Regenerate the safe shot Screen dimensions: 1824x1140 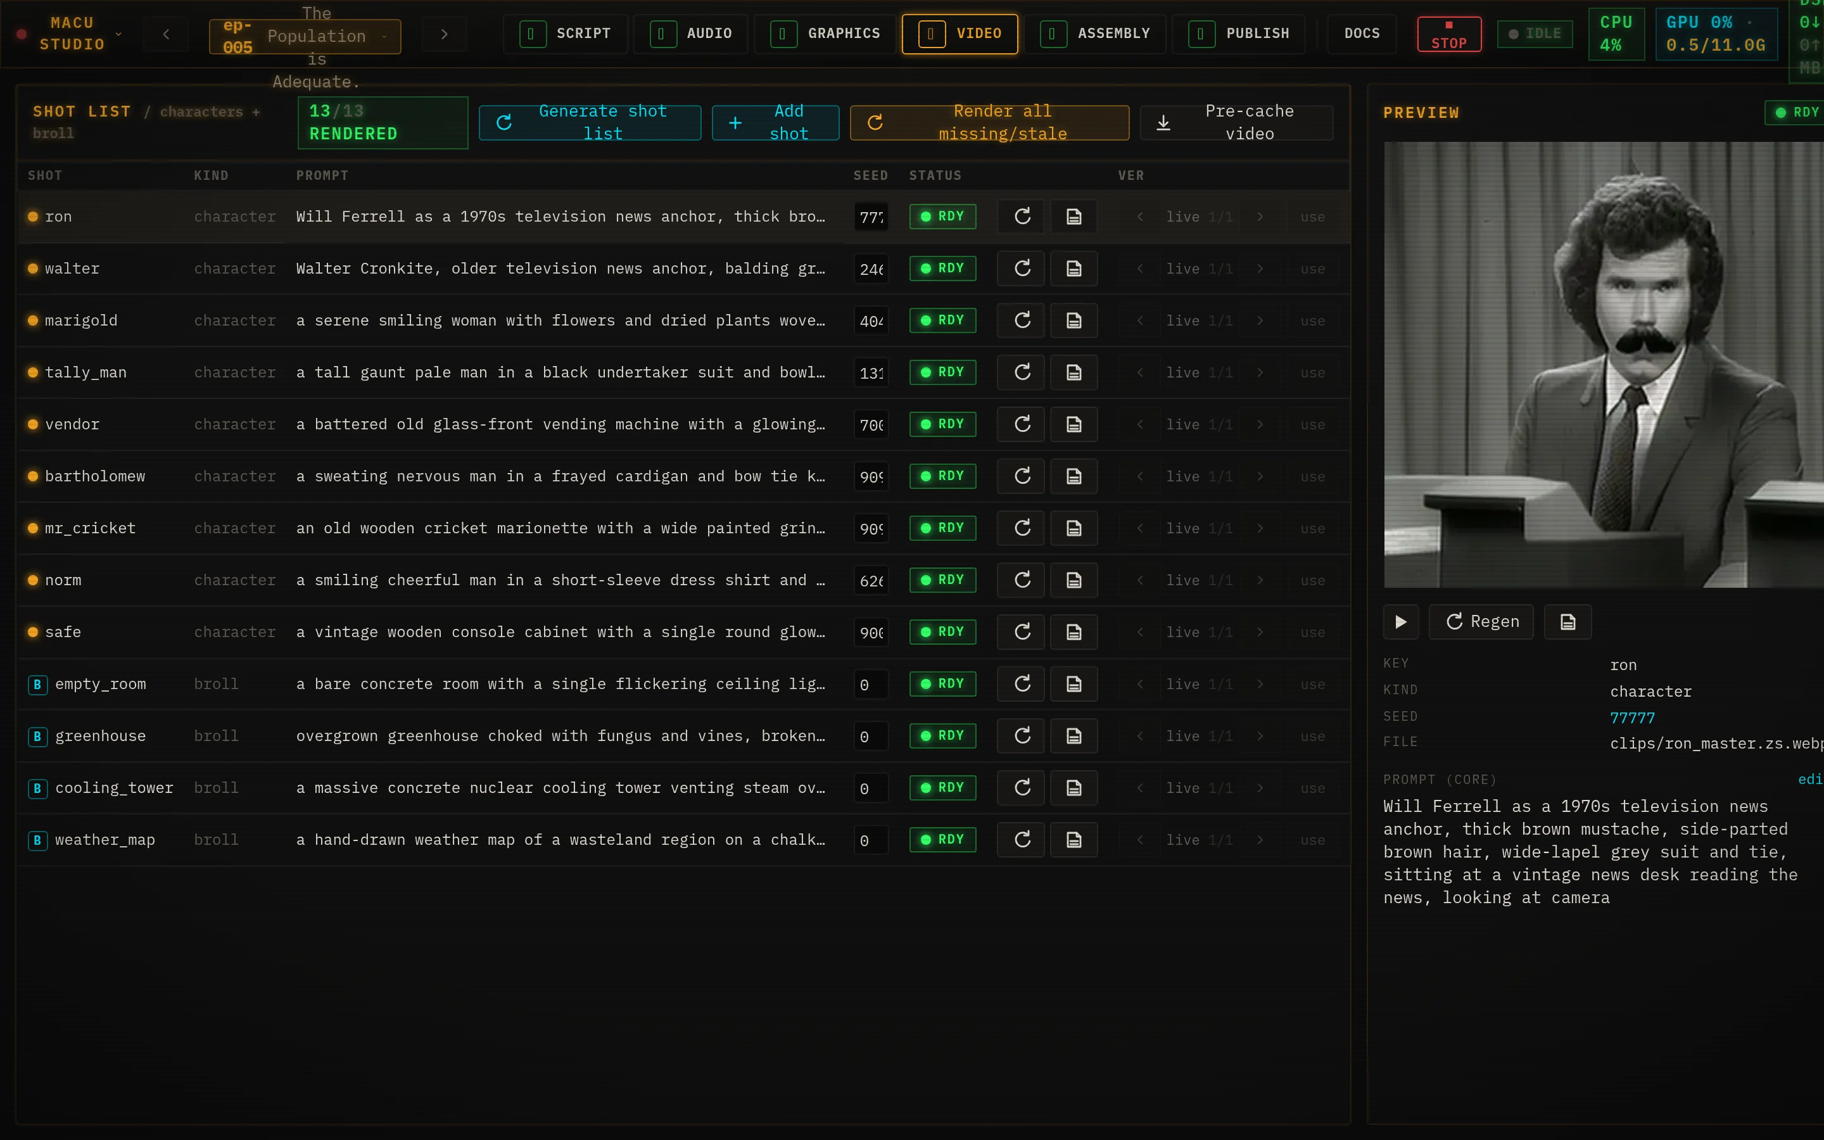click(1022, 632)
